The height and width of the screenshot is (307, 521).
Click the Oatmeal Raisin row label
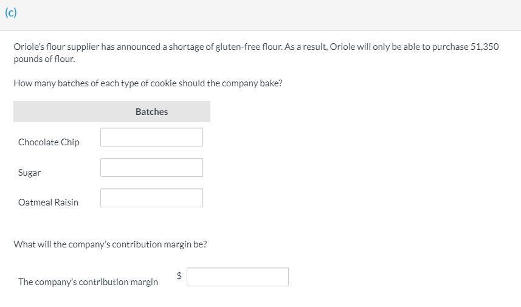(48, 202)
